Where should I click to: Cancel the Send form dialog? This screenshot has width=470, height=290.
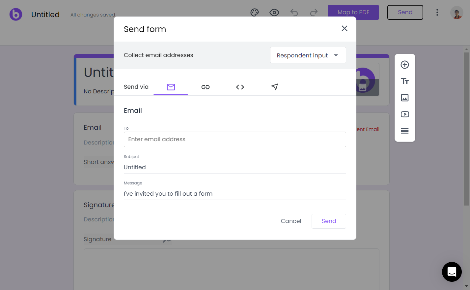pos(291,221)
